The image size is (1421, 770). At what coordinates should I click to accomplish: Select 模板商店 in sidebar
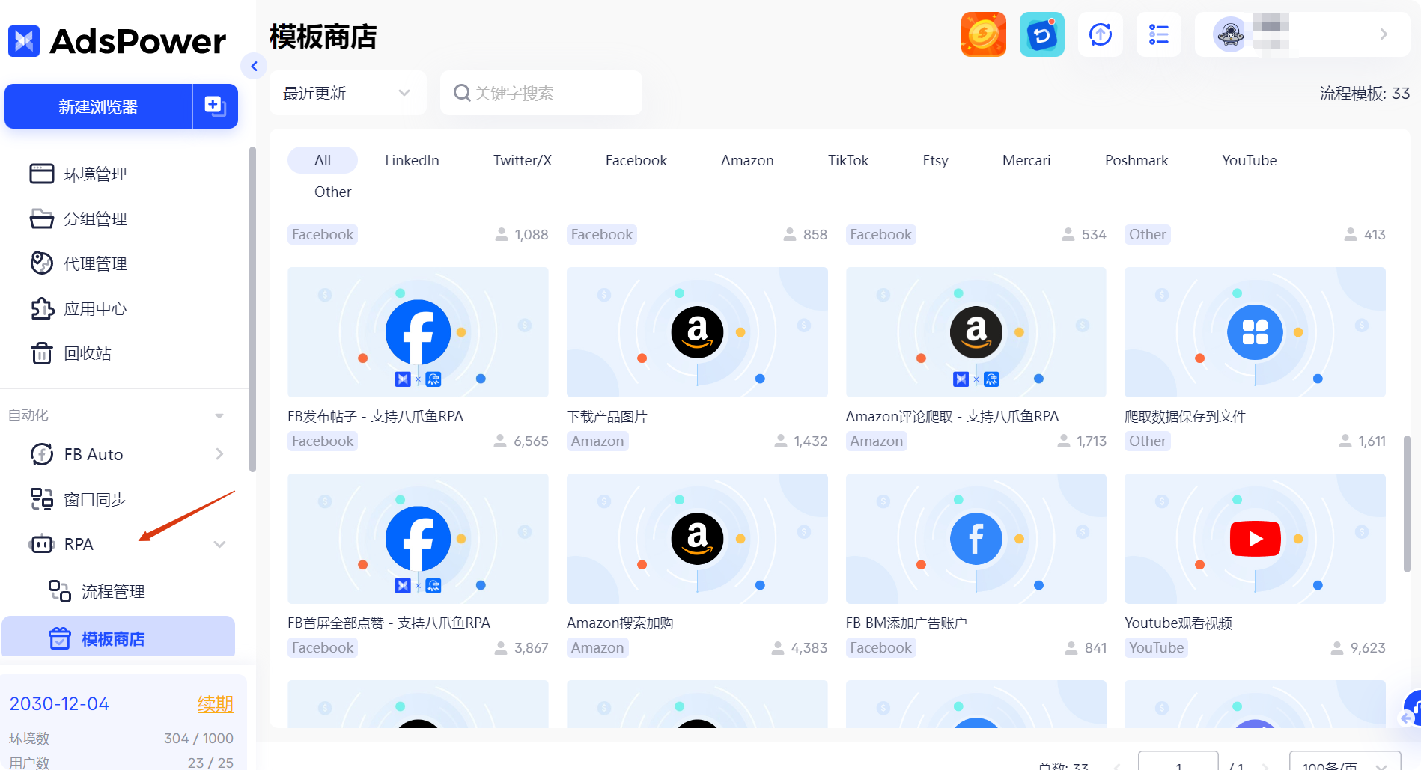point(118,638)
